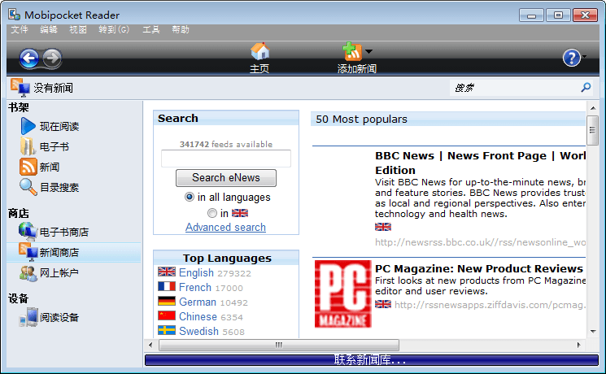
Task: Click the rssnewsapps.ziffdavis.com feed URL
Action: tap(490, 305)
